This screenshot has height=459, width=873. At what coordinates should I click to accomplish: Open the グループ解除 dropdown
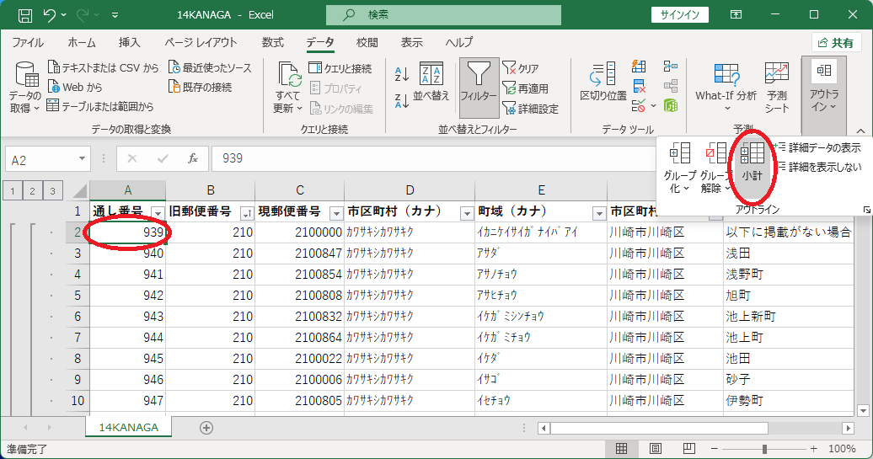click(715, 168)
